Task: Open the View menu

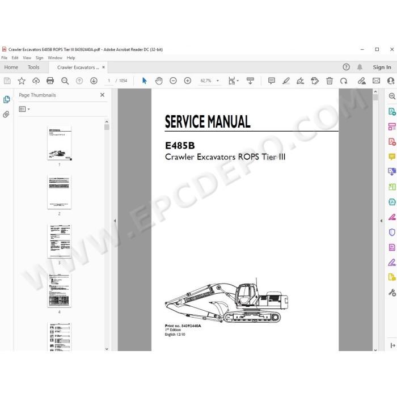Action: [27, 58]
